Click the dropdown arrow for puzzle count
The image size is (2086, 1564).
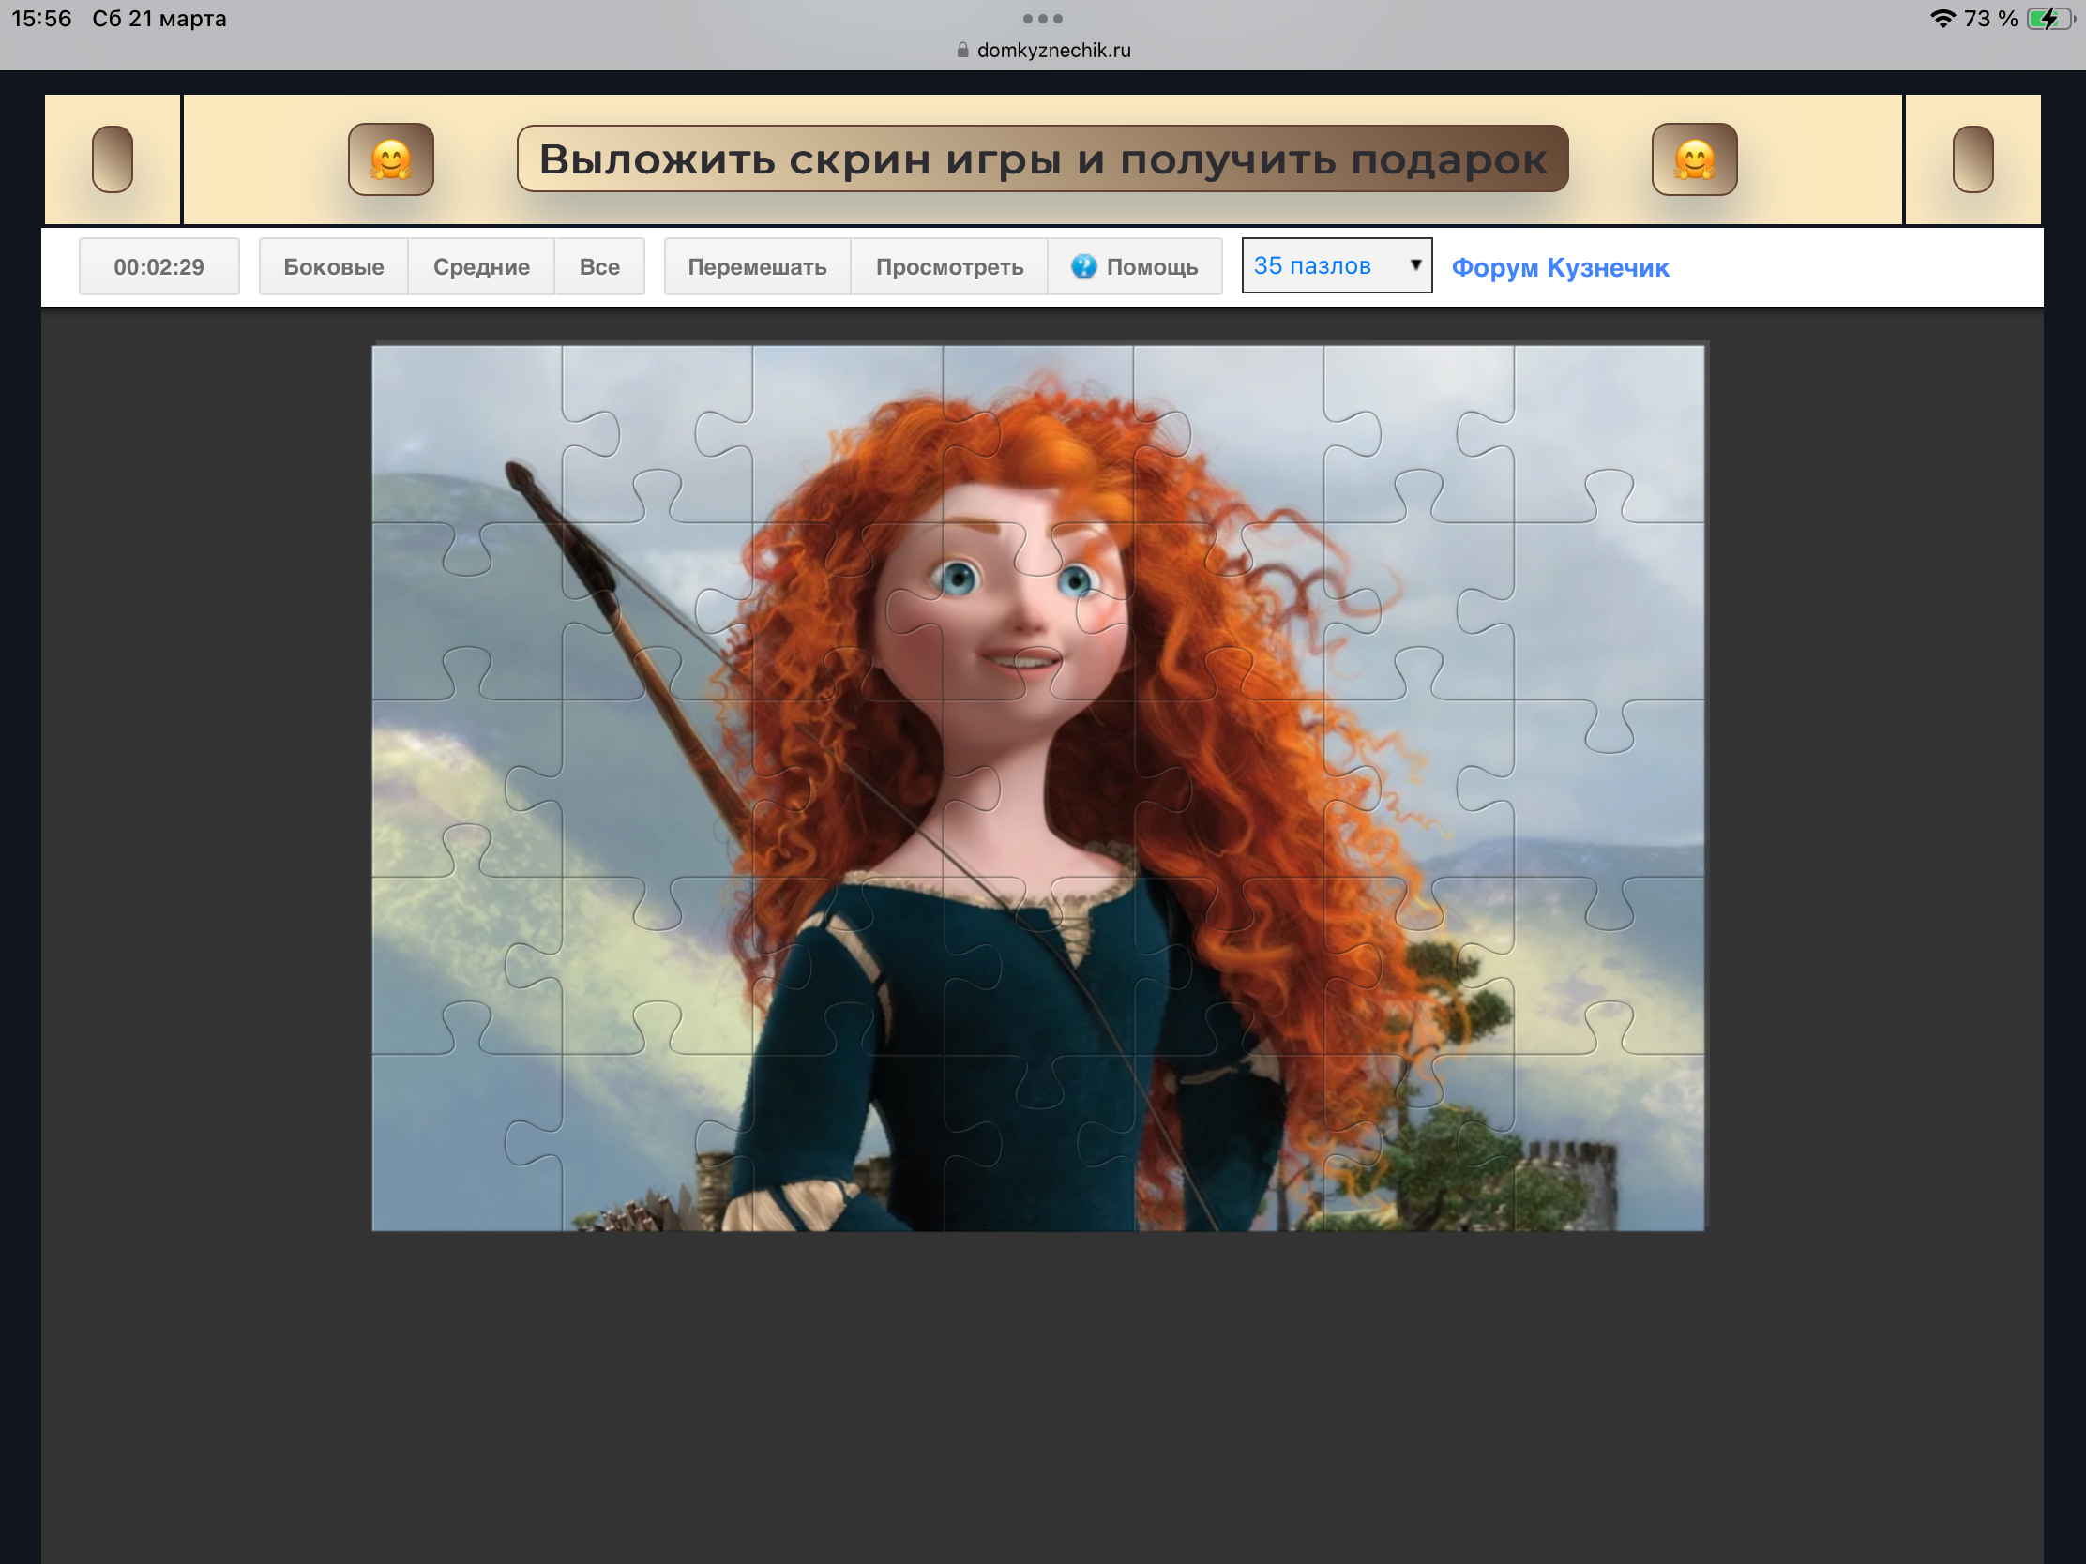(1414, 265)
